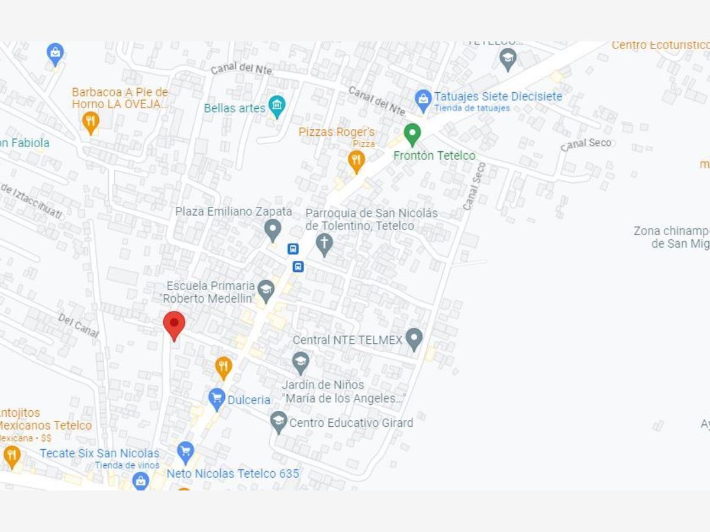Select the Parroquia de San Nicolás cross icon
710x532 pixels.
[324, 245]
